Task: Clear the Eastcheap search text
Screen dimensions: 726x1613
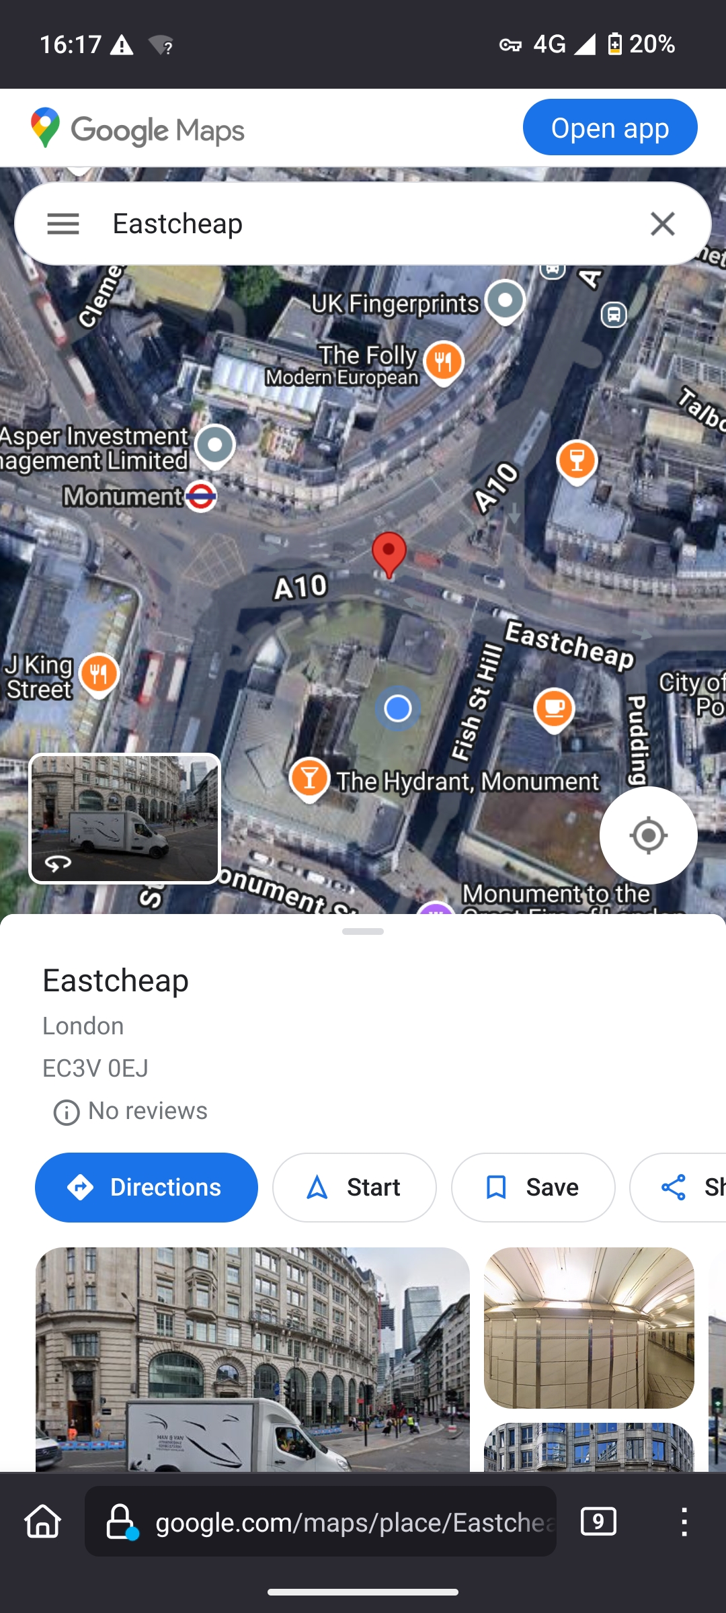Action: pyautogui.click(x=663, y=224)
